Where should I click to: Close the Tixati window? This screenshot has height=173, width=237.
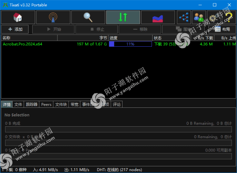[x=229, y=5]
